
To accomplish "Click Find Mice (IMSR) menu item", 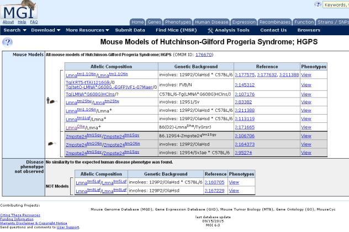I will [176, 30].
